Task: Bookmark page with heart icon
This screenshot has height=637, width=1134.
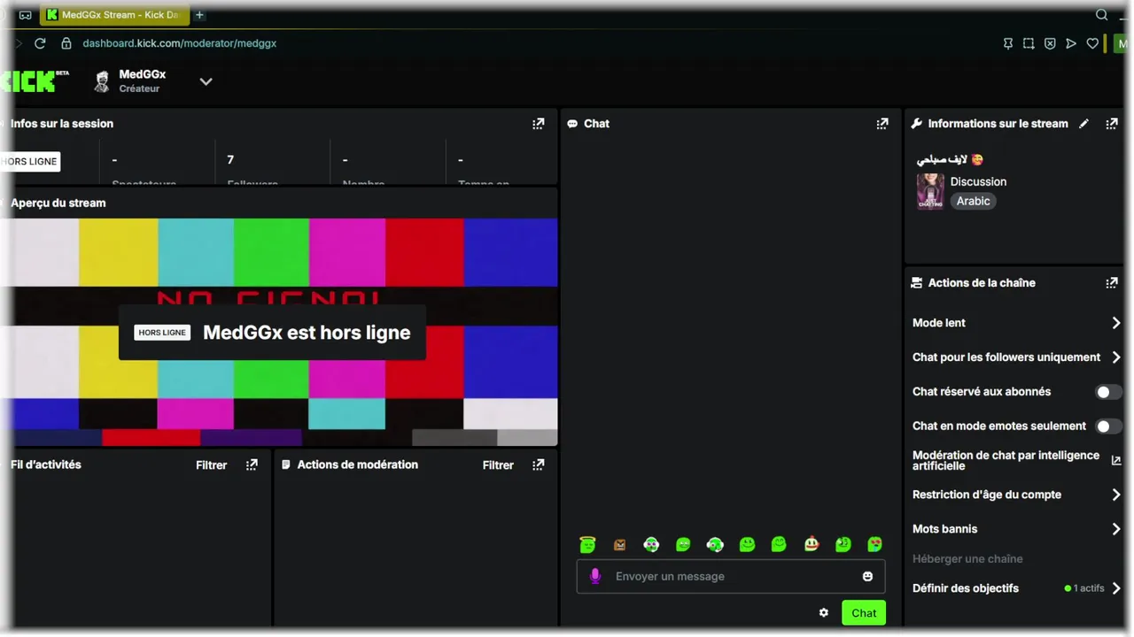Action: click(x=1092, y=43)
